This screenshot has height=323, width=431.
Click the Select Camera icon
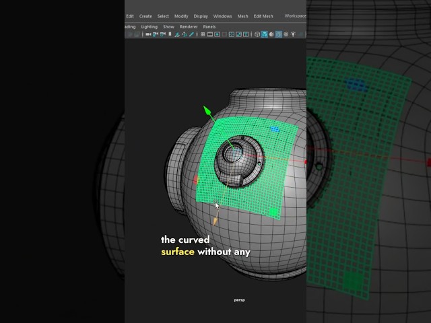tap(148, 34)
